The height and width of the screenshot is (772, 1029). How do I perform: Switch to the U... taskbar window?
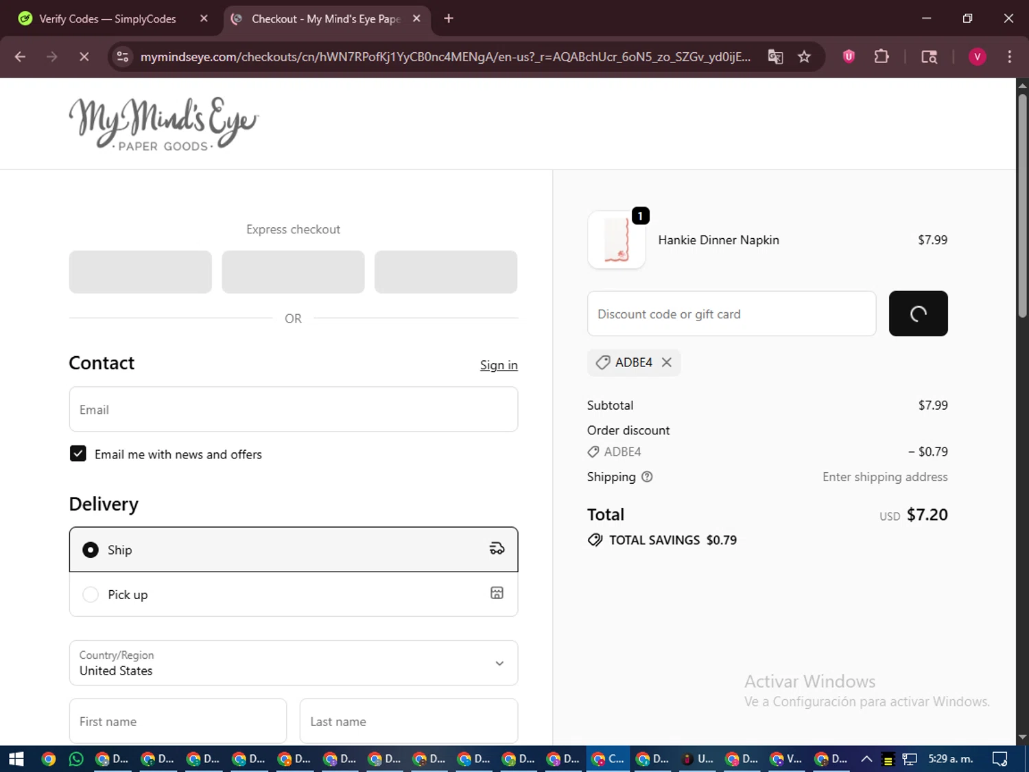[697, 759]
